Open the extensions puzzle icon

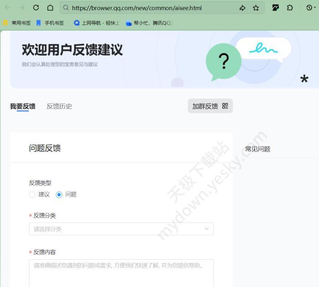click(x=290, y=8)
